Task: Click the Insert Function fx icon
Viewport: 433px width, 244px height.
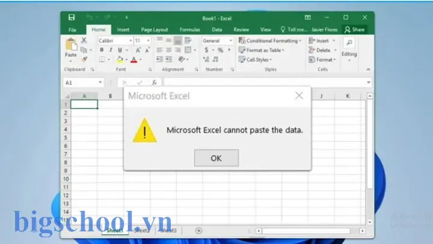Action: (x=154, y=83)
